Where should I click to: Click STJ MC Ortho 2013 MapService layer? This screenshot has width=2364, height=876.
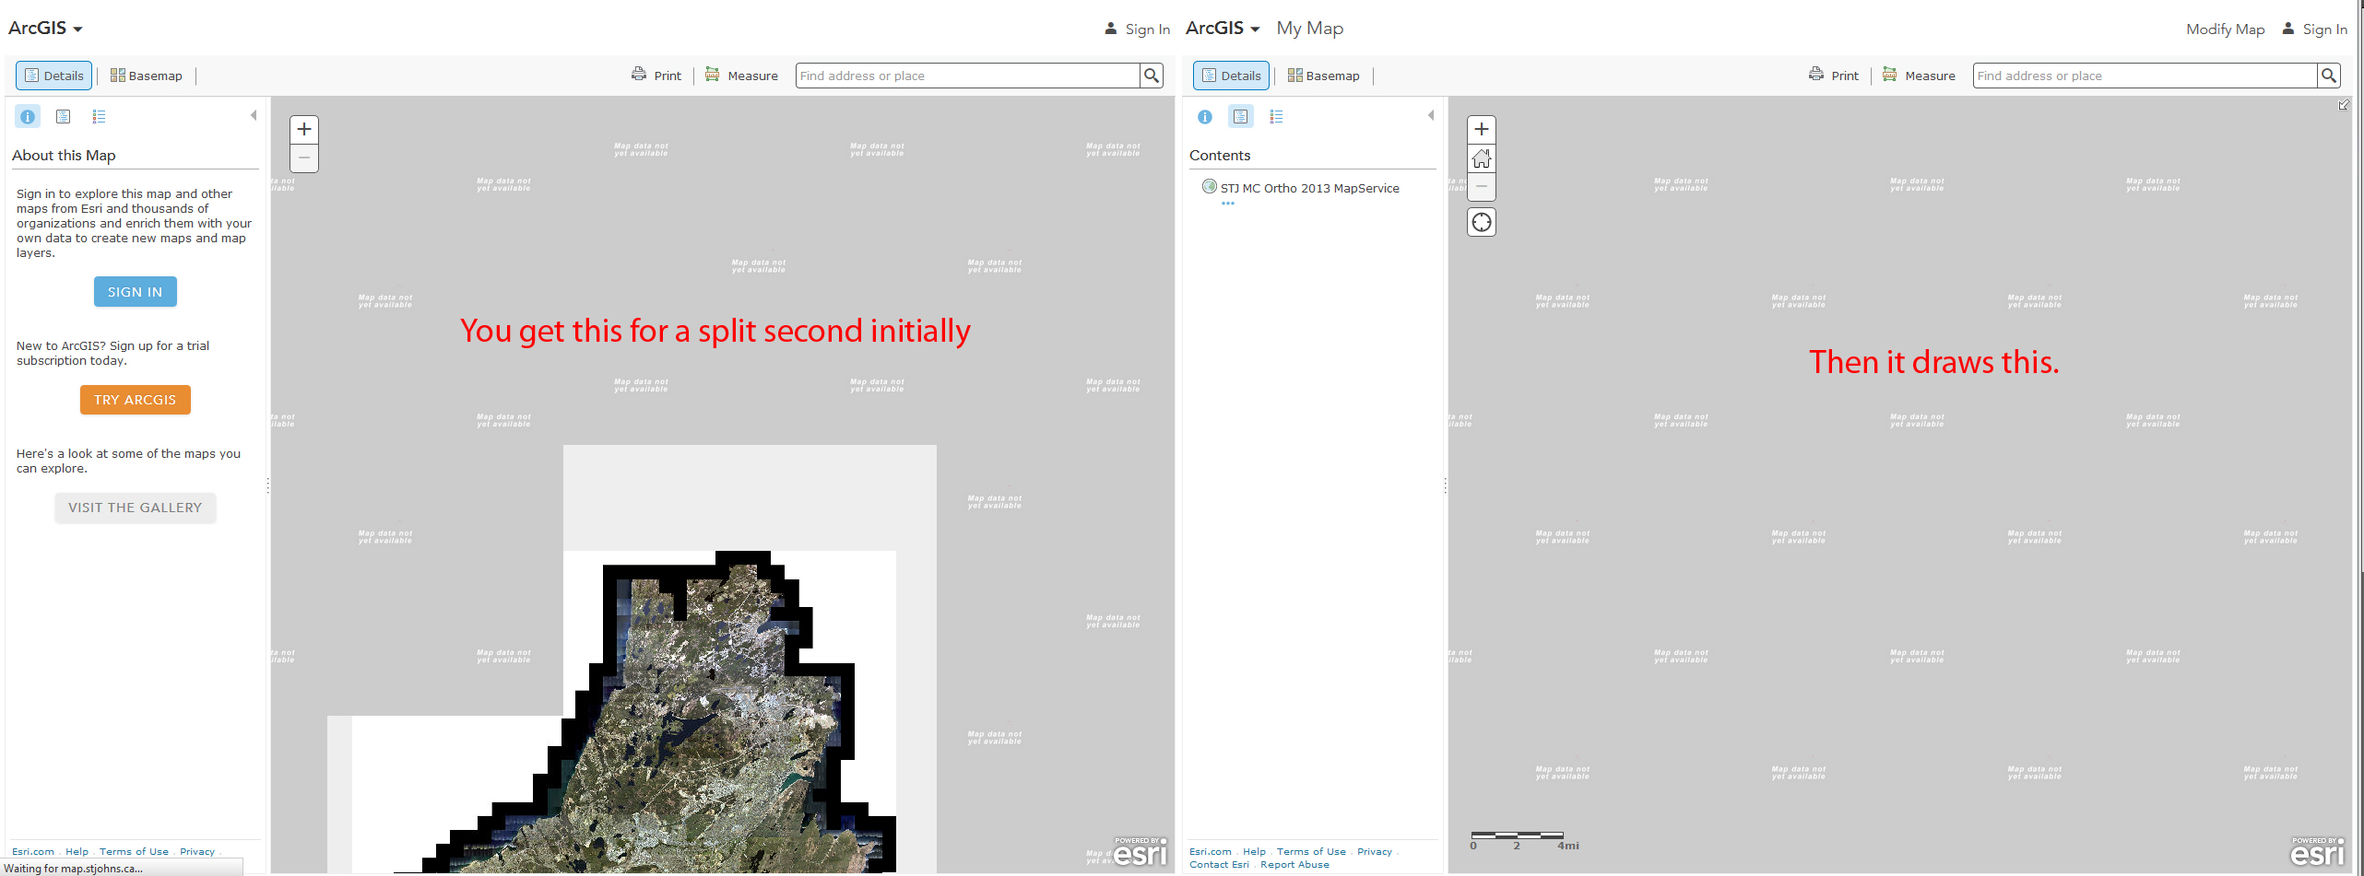tap(1309, 188)
